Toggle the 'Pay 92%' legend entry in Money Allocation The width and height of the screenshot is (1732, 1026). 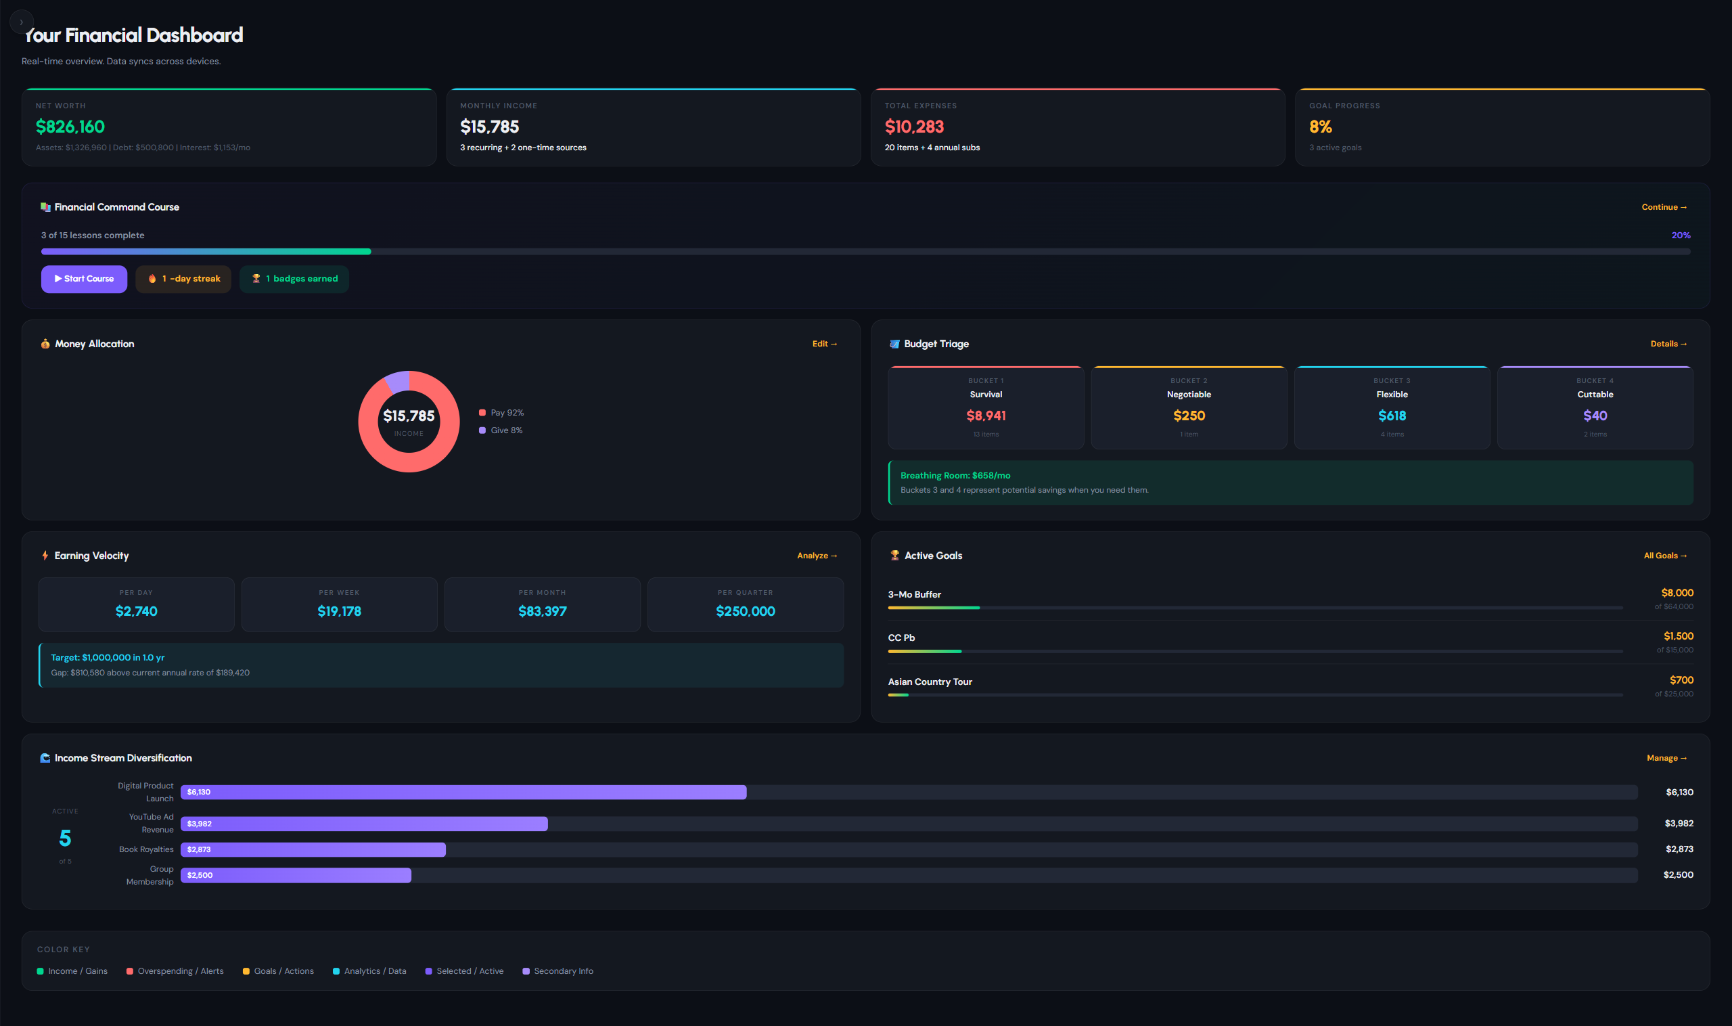[x=501, y=411]
